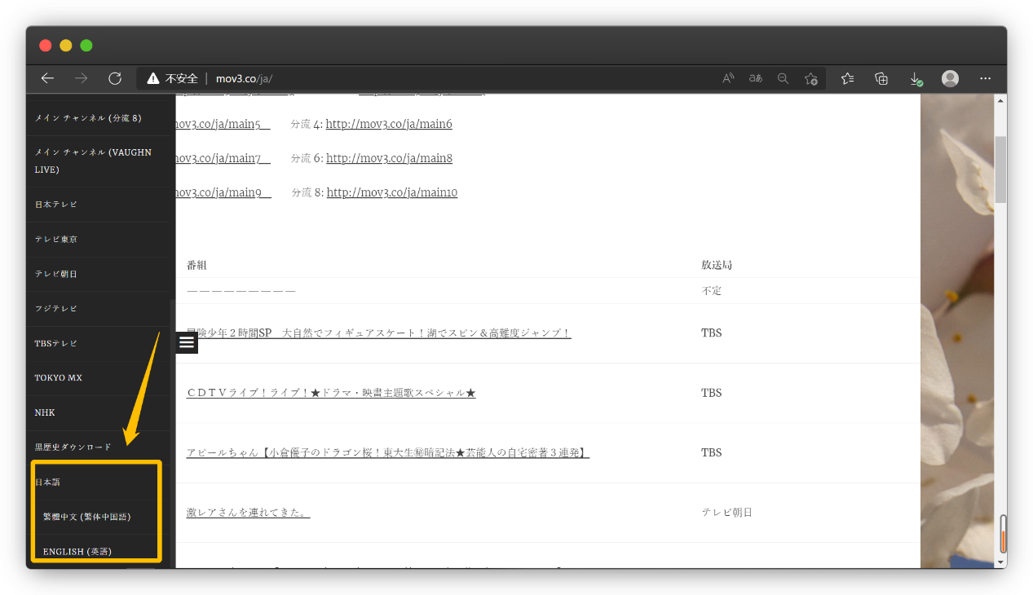Open テレビ東京 in the sidebar
This screenshot has height=595, width=1033.
(x=56, y=240)
